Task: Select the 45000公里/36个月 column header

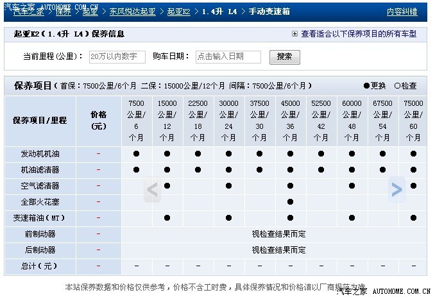Action: [x=291, y=121]
